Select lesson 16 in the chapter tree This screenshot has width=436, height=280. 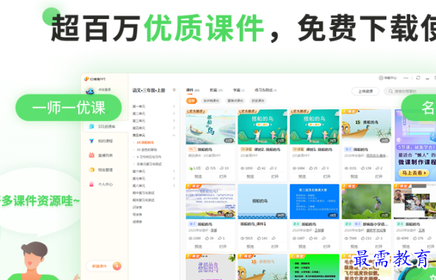(x=147, y=150)
